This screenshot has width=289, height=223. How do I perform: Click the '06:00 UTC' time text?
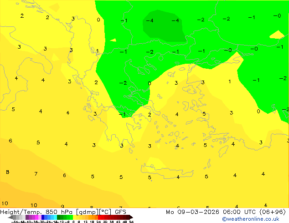coord(239,212)
